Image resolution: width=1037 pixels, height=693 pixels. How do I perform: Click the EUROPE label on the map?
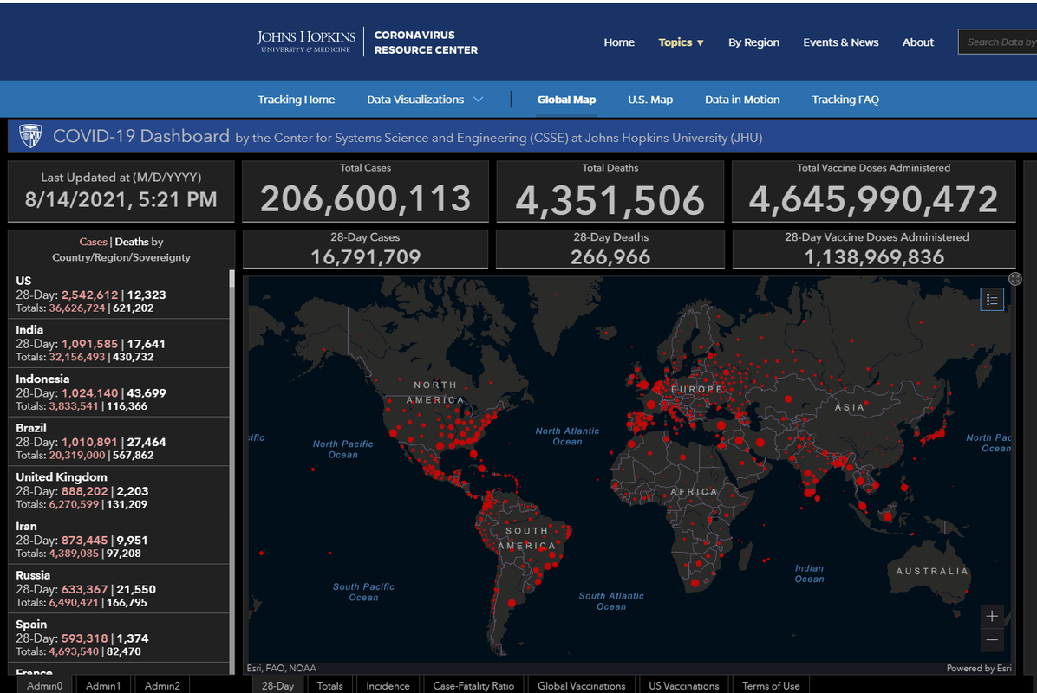696,390
